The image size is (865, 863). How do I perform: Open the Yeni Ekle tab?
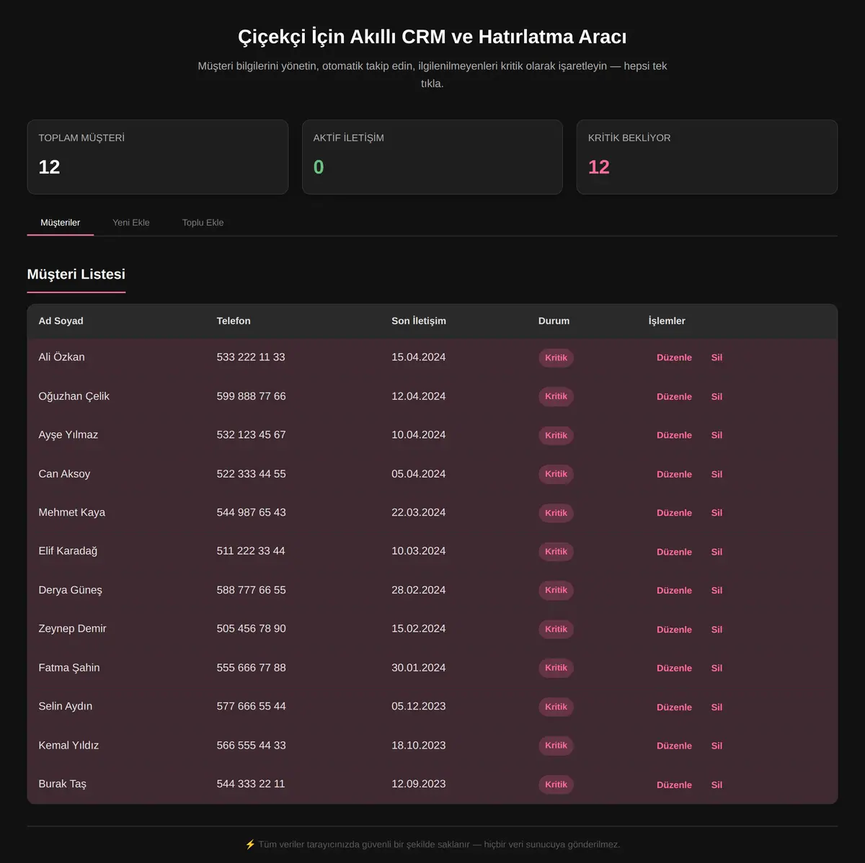[131, 223]
